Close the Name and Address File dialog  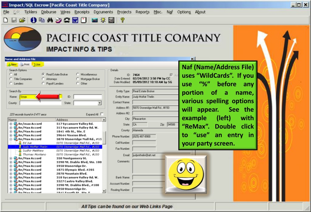[x=192, y=59]
